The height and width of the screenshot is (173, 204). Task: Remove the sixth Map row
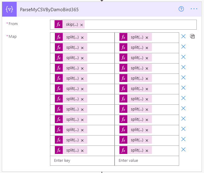[183, 88]
